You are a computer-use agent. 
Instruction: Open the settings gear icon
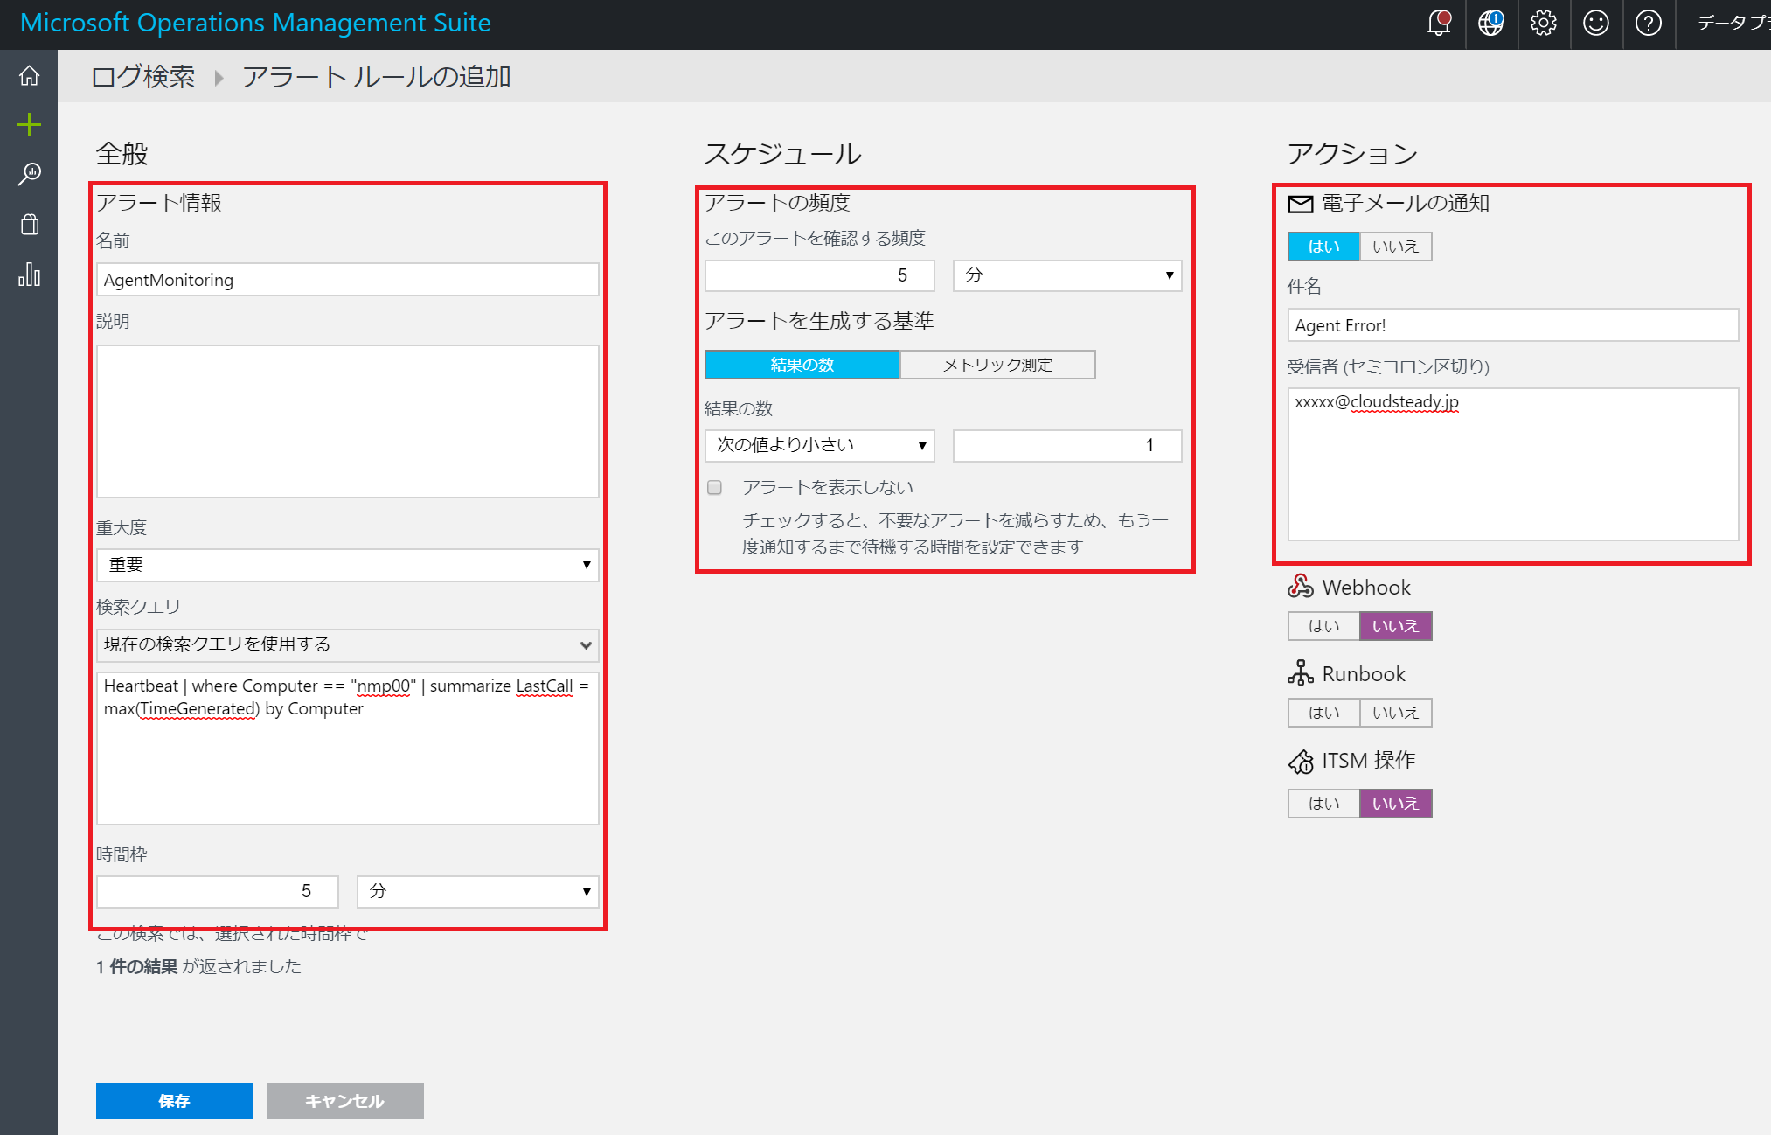1544,24
